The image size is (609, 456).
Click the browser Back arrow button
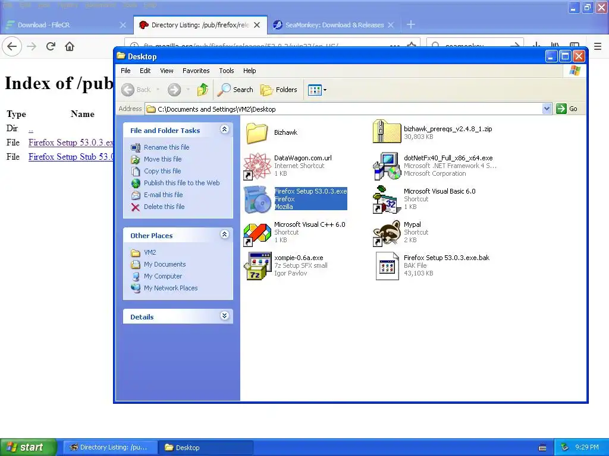(x=12, y=46)
